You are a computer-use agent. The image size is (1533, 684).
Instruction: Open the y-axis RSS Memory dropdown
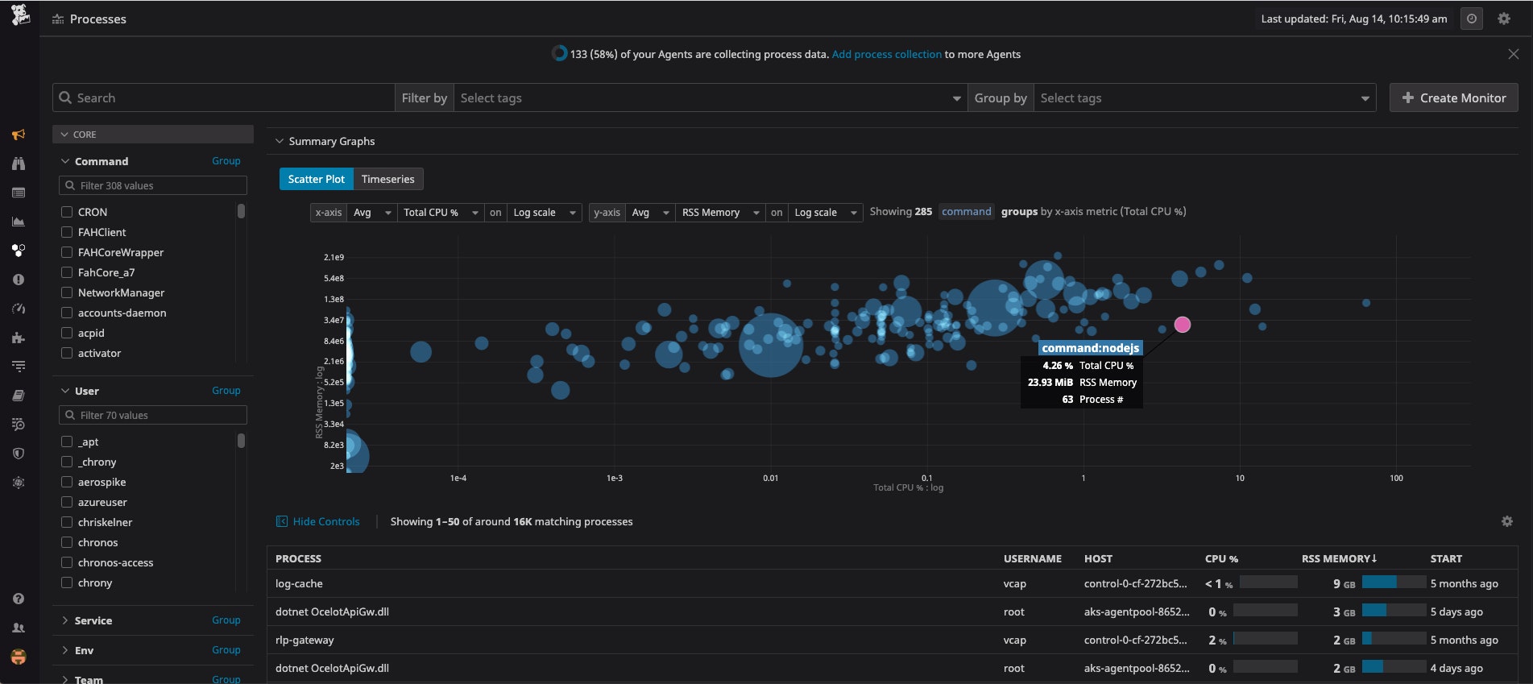[720, 213]
